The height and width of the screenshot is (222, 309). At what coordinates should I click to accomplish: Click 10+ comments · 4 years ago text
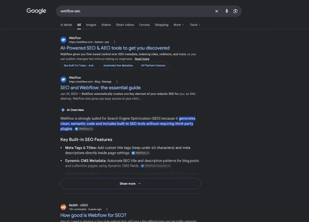pos(85,209)
